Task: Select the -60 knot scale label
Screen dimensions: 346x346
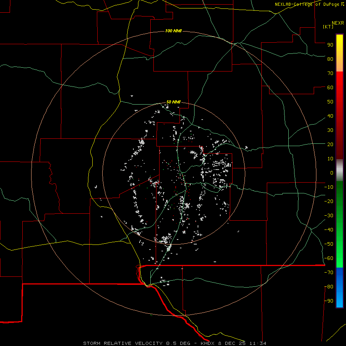Action: (329, 258)
